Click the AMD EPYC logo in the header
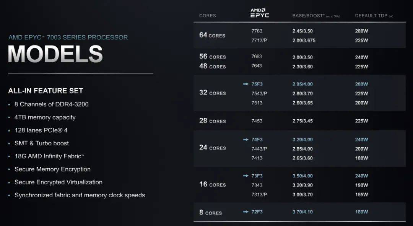Viewport: 413px width, 226px height. click(260, 13)
